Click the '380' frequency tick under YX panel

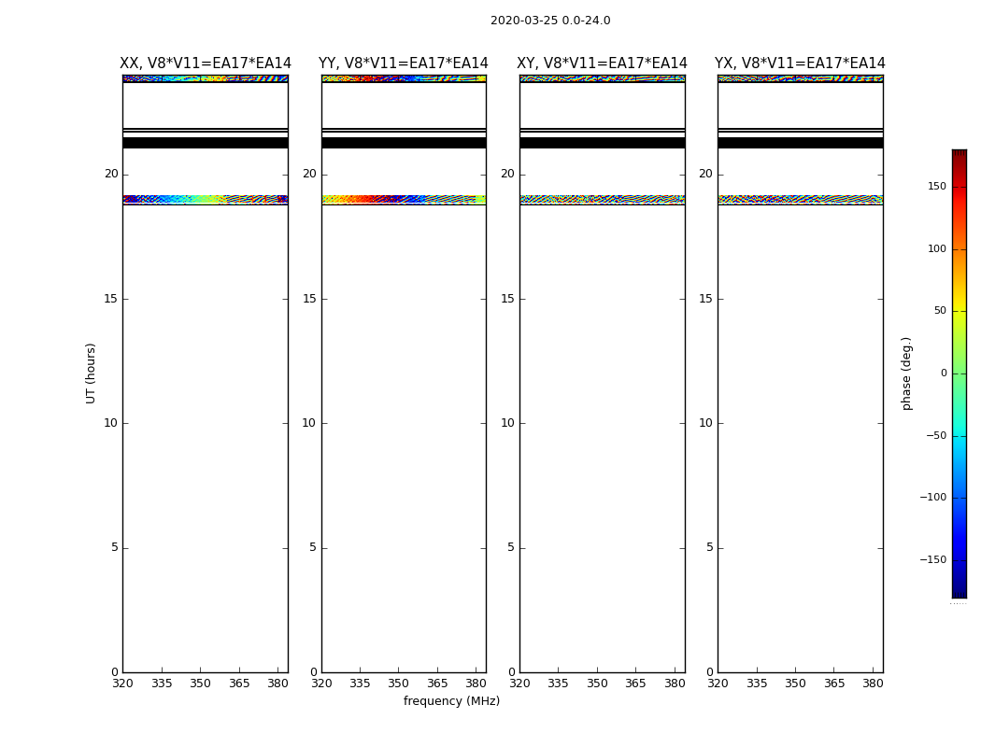tap(873, 684)
